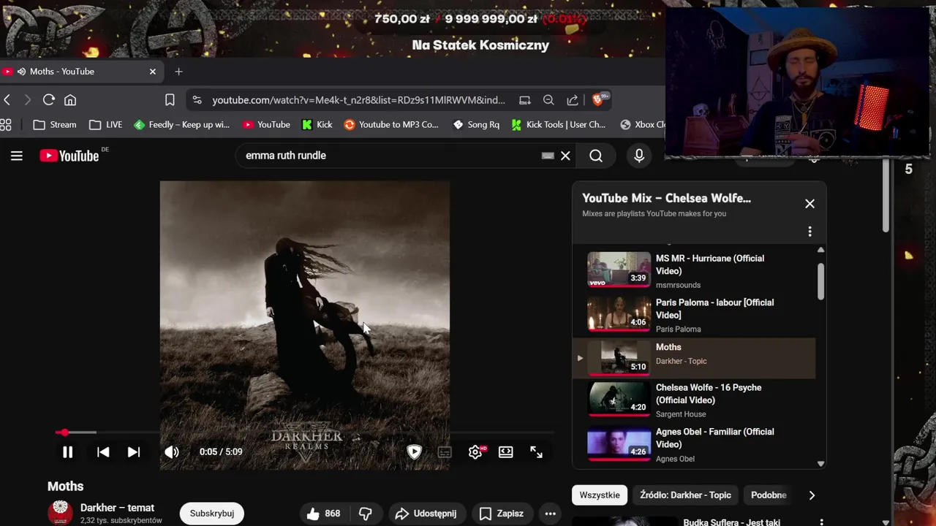Go to YouTube home via logo

coord(69,156)
